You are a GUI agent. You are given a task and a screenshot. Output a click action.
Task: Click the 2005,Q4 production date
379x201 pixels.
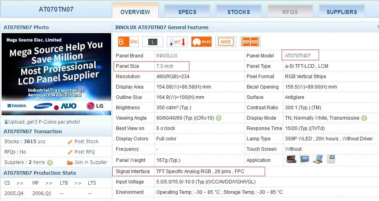coord(14,193)
